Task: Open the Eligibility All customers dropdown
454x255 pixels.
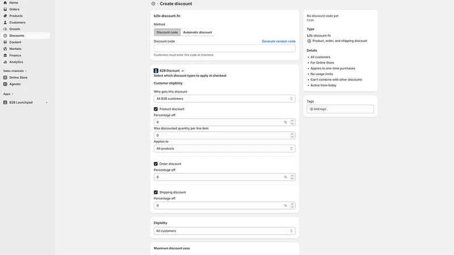Action: tap(224, 231)
